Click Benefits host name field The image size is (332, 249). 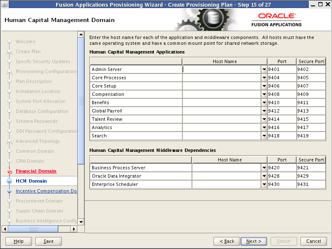222,103
